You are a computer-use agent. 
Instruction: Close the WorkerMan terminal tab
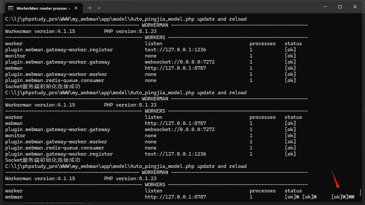coord(76,8)
